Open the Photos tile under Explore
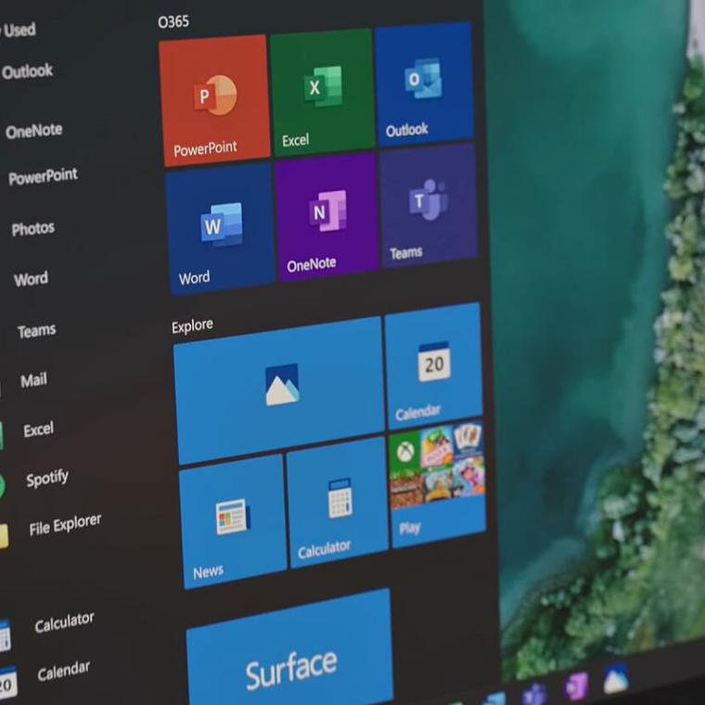The width and height of the screenshot is (705, 705). (x=279, y=389)
